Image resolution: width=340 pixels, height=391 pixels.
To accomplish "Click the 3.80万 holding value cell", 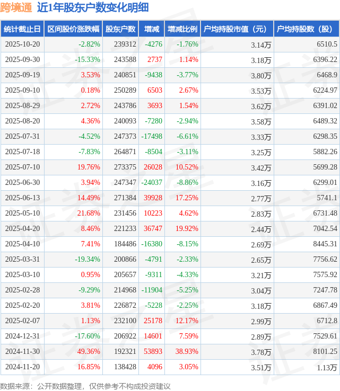I will click(262, 75).
